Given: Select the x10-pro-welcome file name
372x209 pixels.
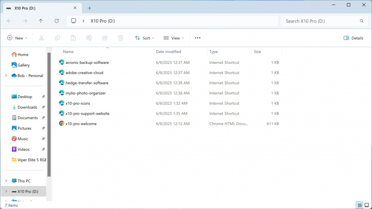Looking at the screenshot, I should [x=81, y=124].
